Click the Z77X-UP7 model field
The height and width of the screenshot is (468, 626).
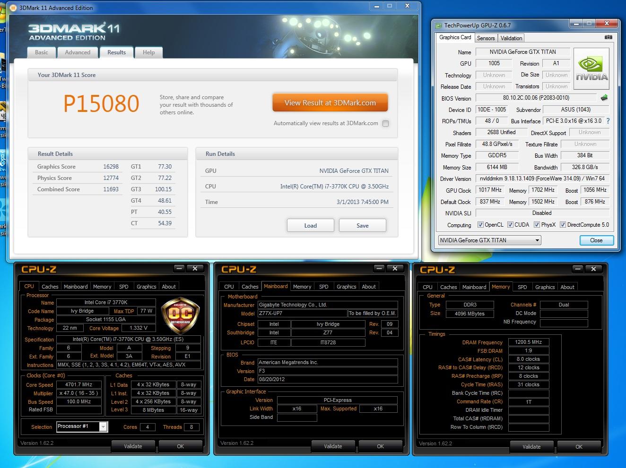302,313
